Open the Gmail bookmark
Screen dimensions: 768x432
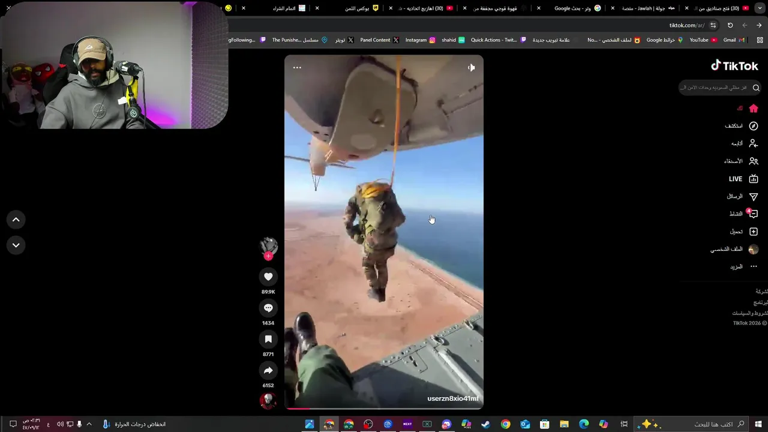click(734, 40)
